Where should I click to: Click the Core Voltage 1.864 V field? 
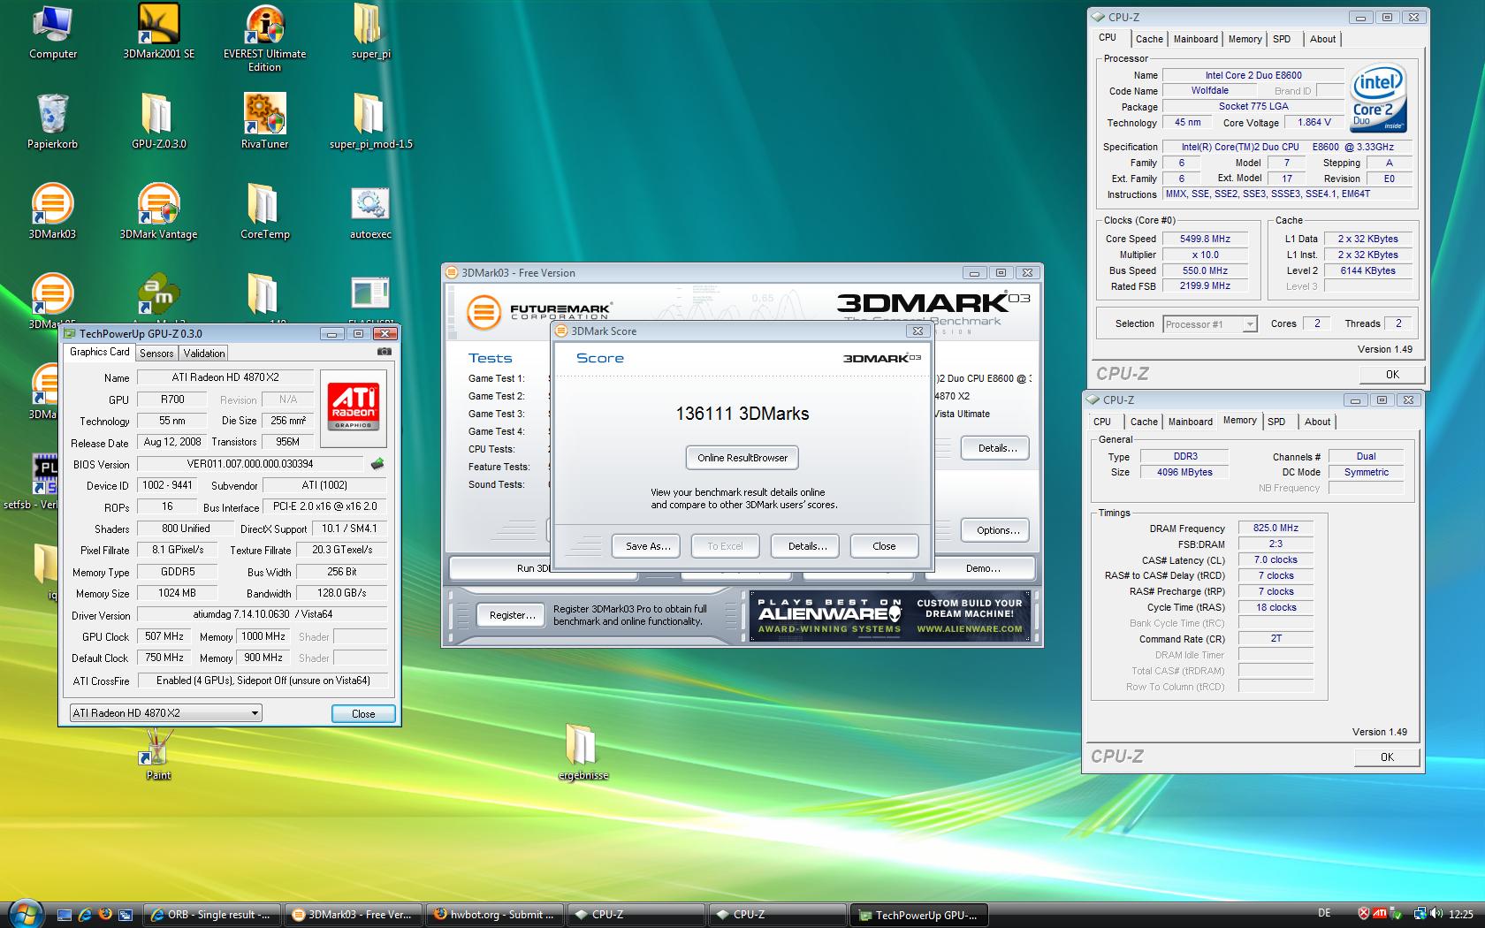pos(1315,123)
